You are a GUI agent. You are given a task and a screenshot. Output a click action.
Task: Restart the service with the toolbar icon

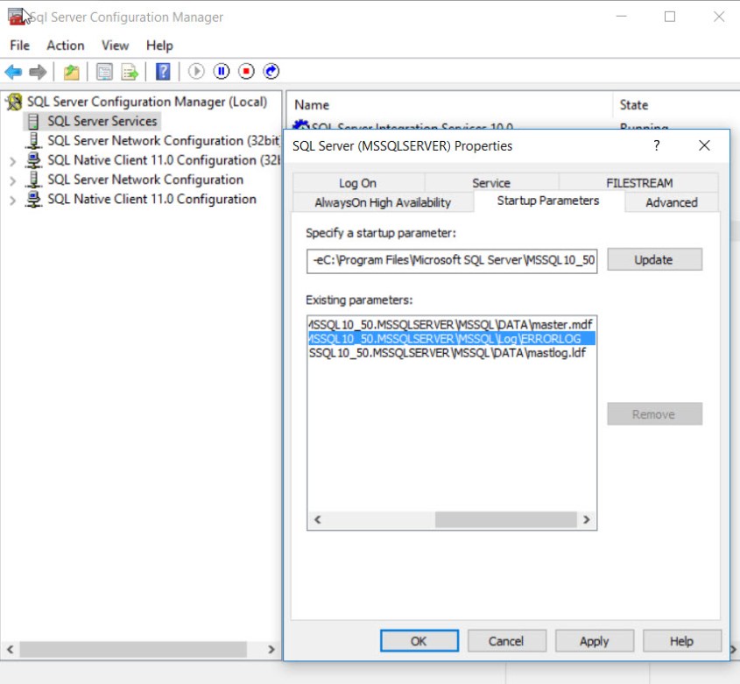pyautogui.click(x=271, y=72)
